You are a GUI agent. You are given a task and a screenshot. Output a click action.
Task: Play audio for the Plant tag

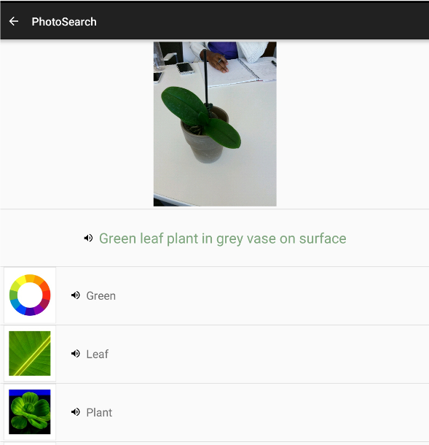click(75, 411)
